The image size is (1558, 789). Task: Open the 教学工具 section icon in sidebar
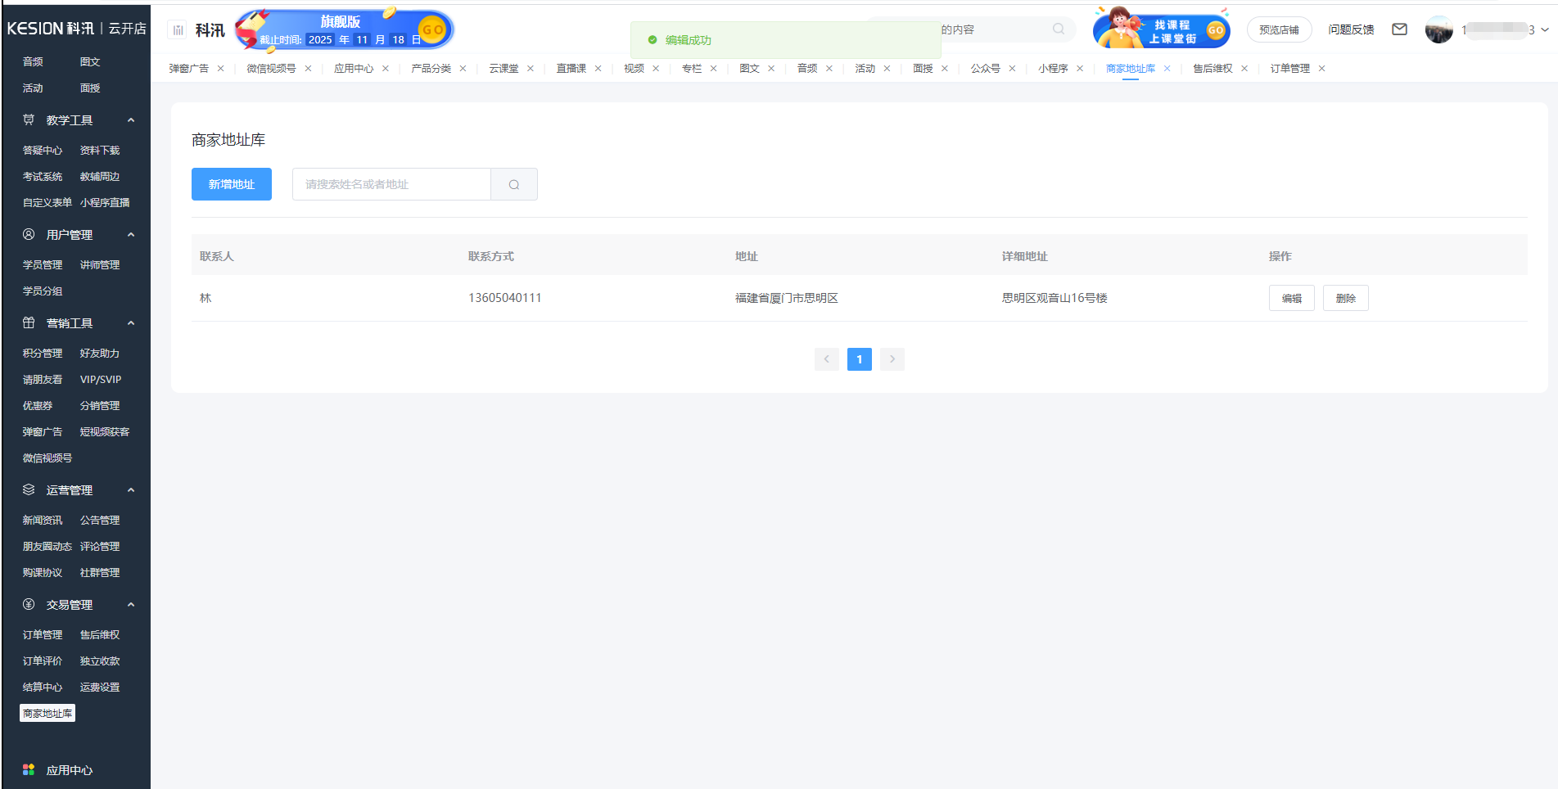pyautogui.click(x=29, y=119)
